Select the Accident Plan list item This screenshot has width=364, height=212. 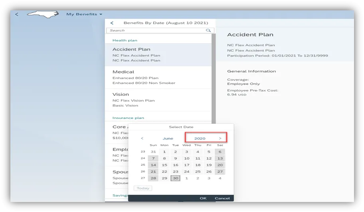(x=158, y=55)
